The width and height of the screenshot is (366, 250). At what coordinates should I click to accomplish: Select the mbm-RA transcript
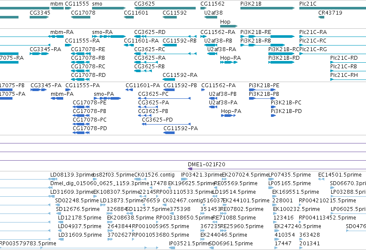[56, 37]
